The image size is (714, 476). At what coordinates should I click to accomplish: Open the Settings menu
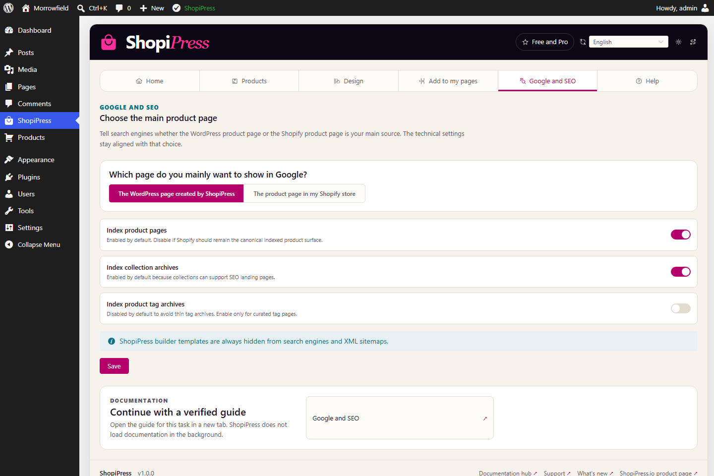pos(40,228)
